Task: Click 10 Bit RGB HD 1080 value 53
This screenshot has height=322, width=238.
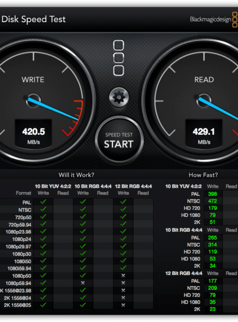Action: (213, 259)
